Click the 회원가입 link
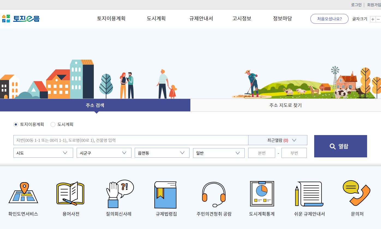The image size is (381, 229). click(374, 5)
